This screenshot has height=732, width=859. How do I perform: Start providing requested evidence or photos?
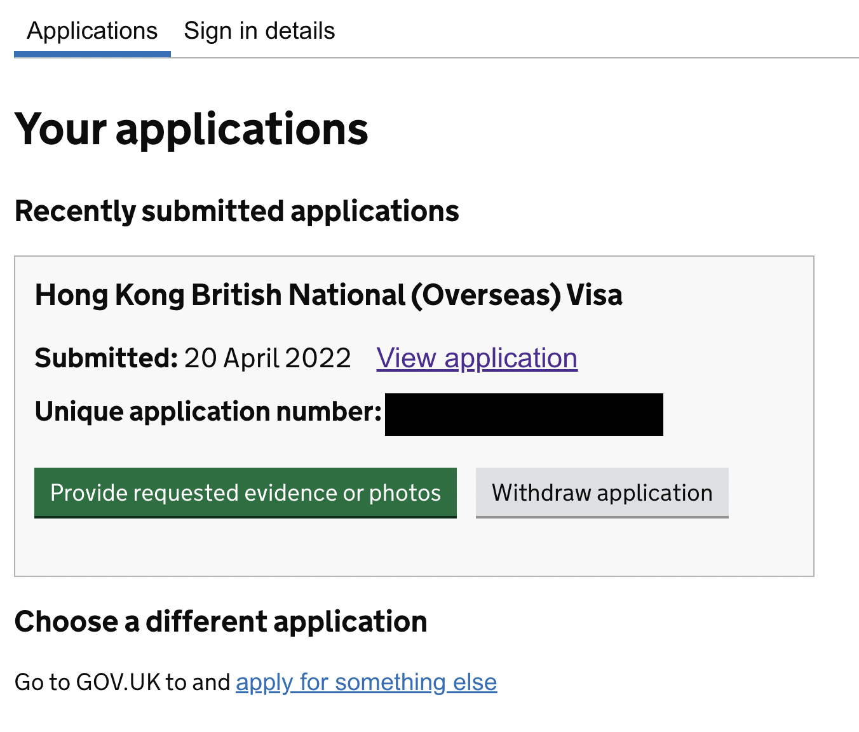tap(245, 492)
